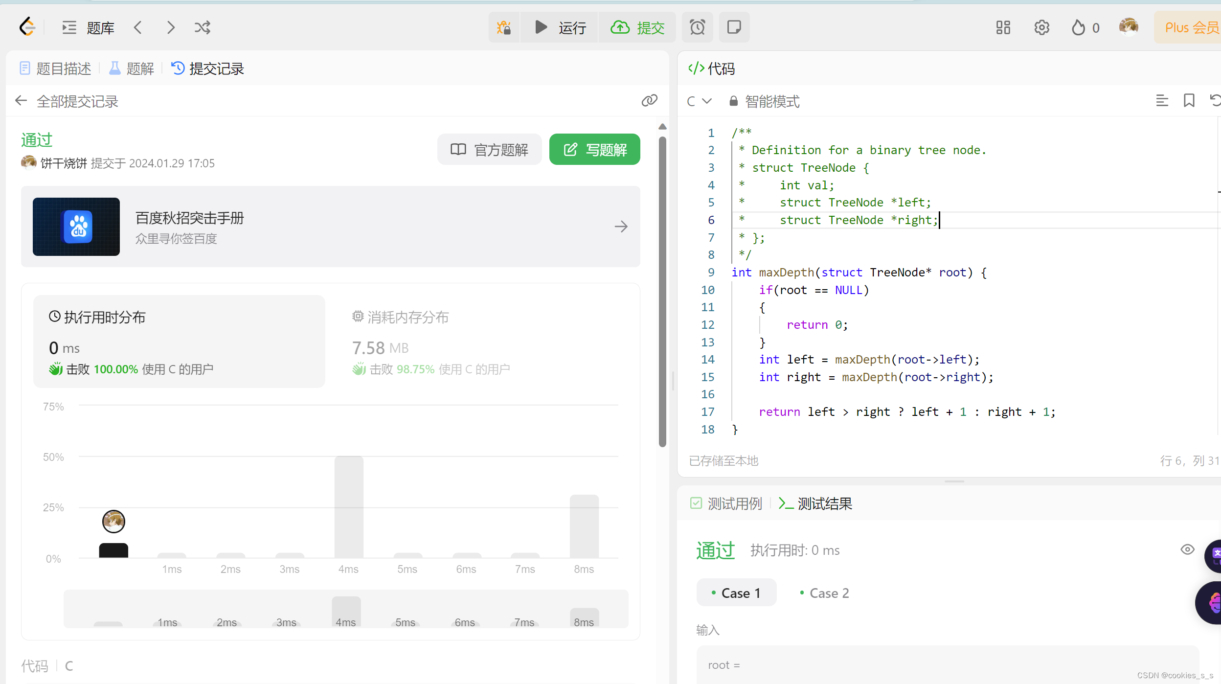Click the shuffle random problem icon
1221x684 pixels.
click(202, 27)
